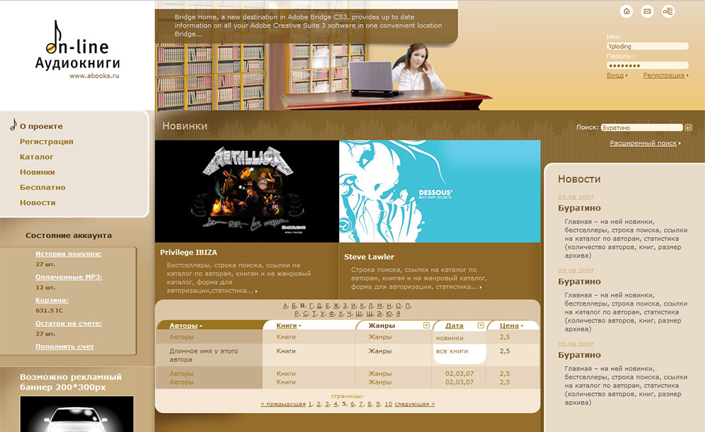Open 'История покупок' account link
705x432 pixels.
pos(68,254)
